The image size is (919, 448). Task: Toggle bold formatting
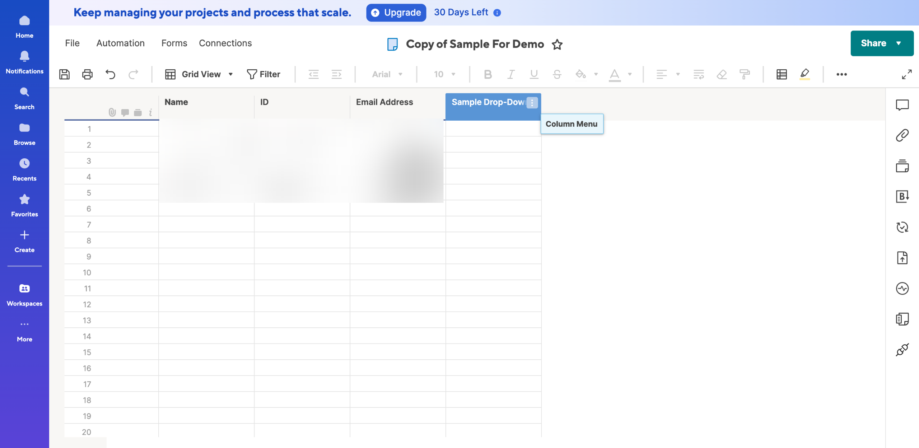point(488,74)
